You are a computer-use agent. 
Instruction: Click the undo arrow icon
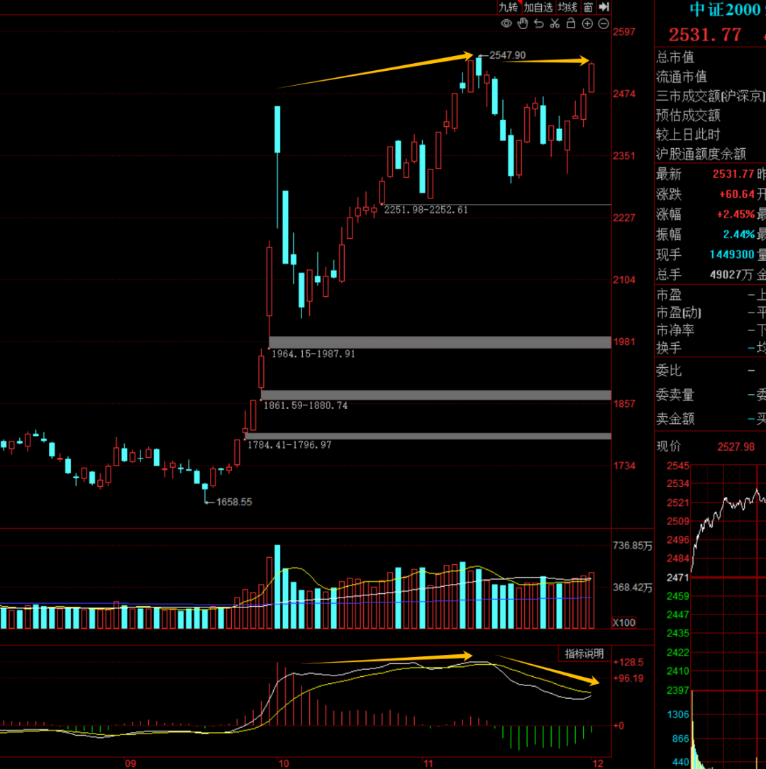538,23
